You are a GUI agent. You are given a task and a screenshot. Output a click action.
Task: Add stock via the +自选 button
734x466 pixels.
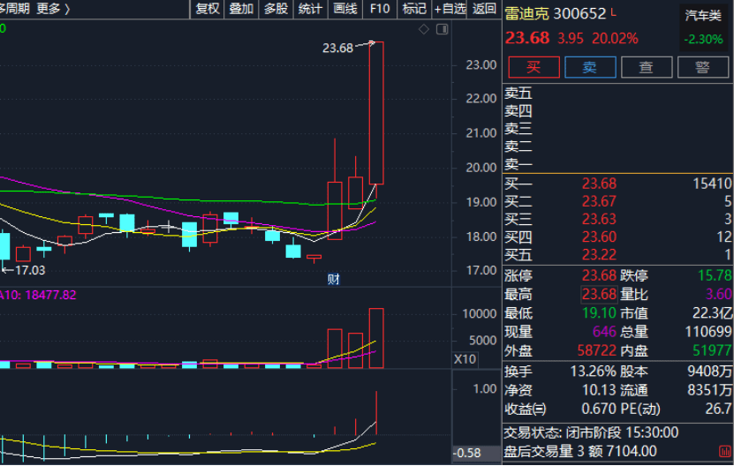click(x=450, y=9)
